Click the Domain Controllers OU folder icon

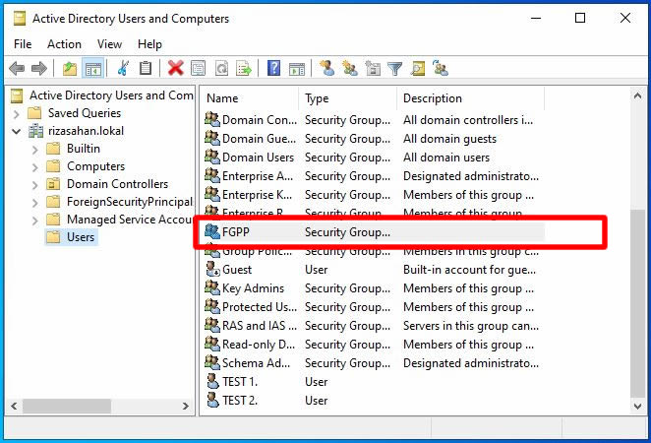pyautogui.click(x=53, y=184)
